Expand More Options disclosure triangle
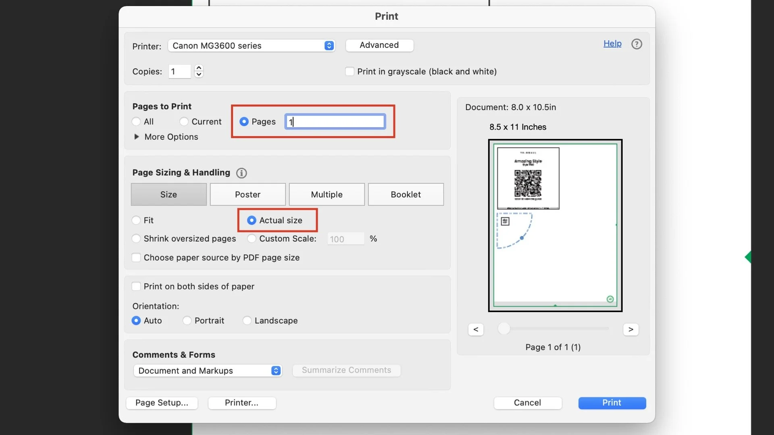Image resolution: width=774 pixels, height=435 pixels. coord(137,137)
